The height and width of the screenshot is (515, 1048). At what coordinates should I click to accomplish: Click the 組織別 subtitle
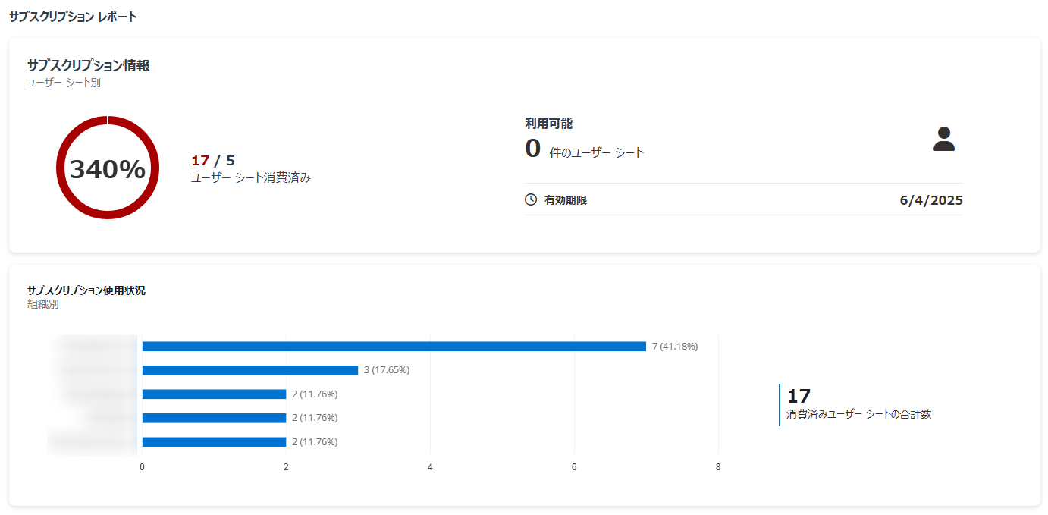(42, 305)
